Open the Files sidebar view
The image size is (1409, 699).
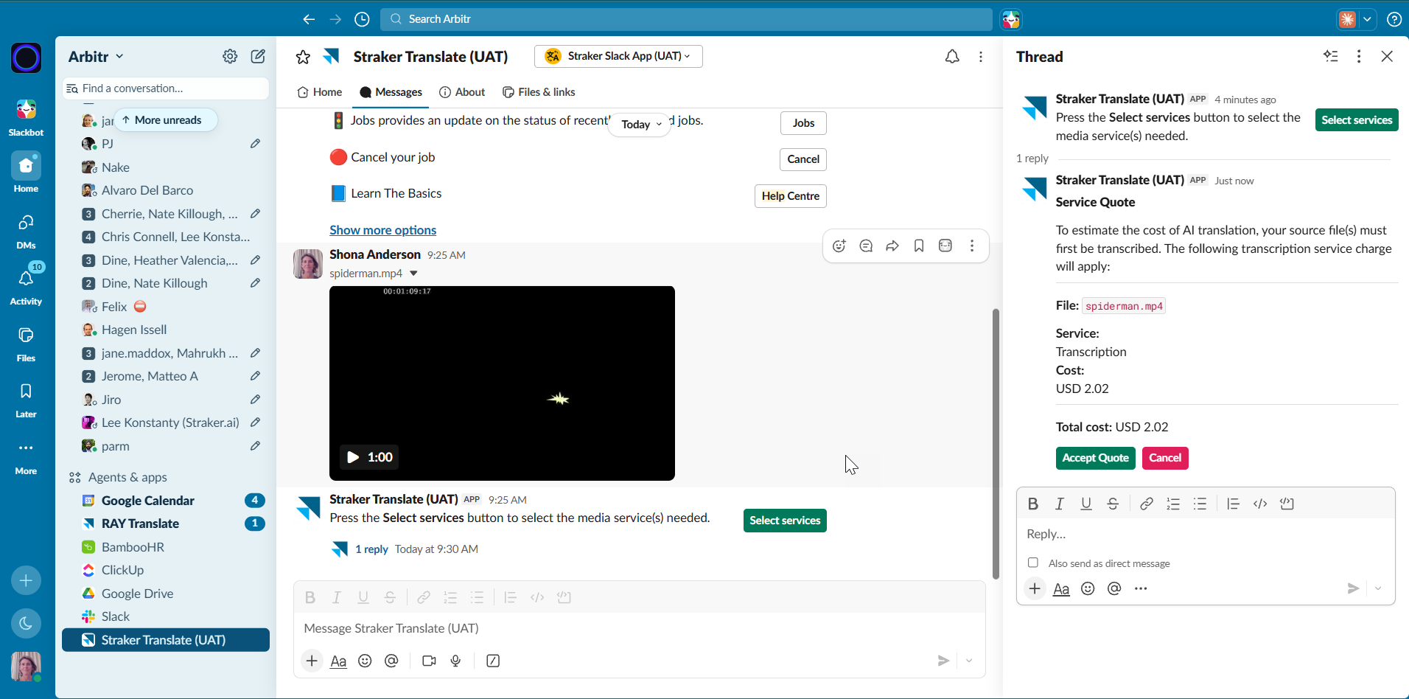(26, 344)
